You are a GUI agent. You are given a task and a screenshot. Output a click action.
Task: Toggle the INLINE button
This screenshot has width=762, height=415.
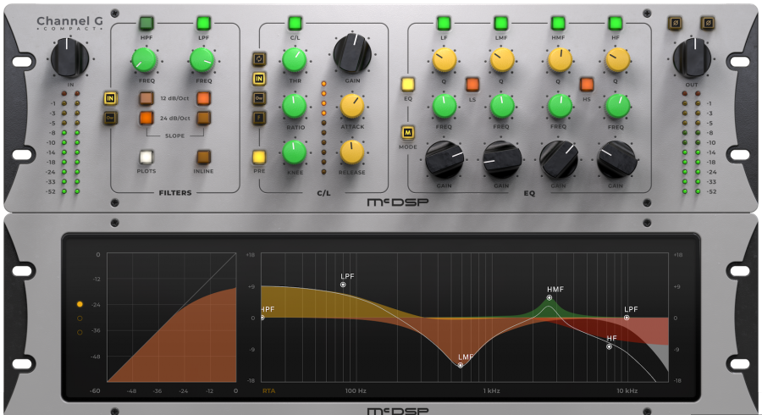click(x=203, y=158)
